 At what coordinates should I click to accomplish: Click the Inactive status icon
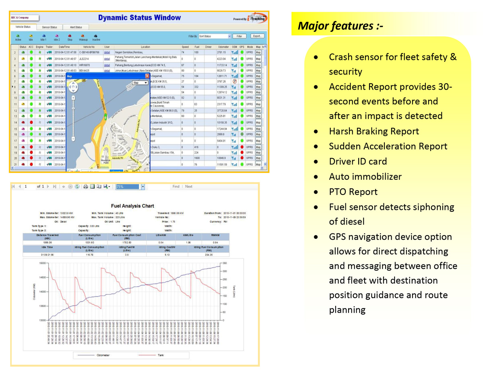pyautogui.click(x=96, y=36)
